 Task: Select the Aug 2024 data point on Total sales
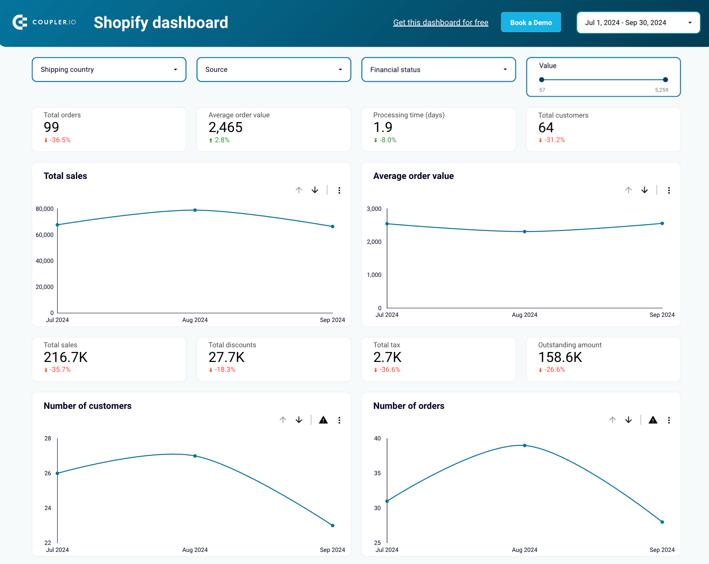[x=195, y=210]
